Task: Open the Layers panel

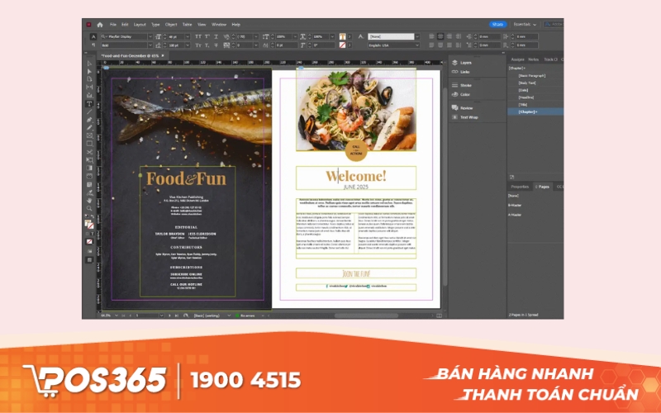Action: tap(462, 63)
